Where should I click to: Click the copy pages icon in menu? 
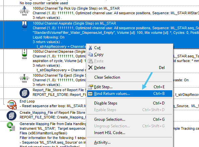click(x=90, y=54)
